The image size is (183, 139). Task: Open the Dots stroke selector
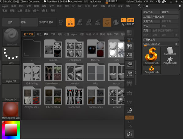click(x=11, y=56)
